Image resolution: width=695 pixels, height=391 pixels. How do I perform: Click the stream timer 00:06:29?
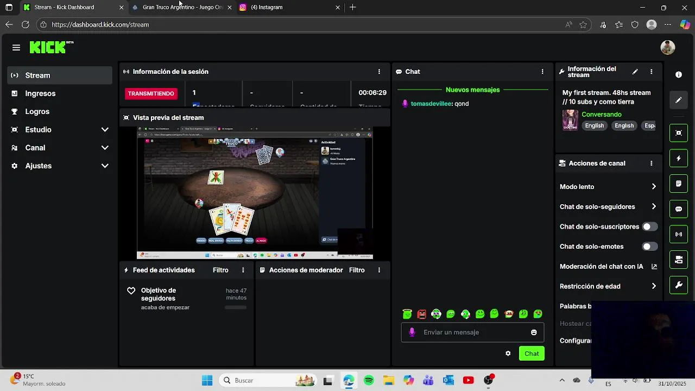click(x=372, y=93)
